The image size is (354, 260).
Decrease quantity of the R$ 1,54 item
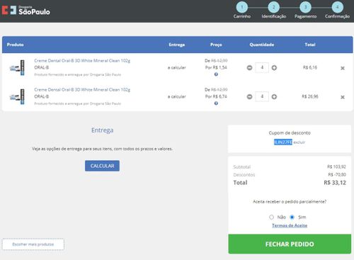coord(249,68)
